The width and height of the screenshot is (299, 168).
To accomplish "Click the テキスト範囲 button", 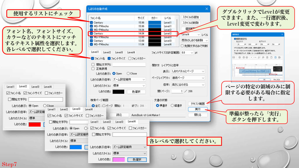I will (198, 104).
